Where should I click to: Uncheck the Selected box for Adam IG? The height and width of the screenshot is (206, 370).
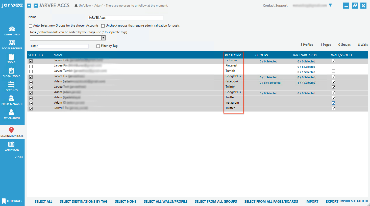tap(31, 103)
